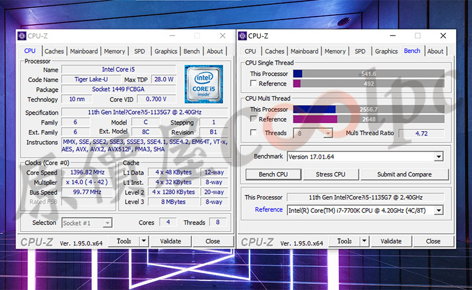Click single thread Reference bar 492

pos(369,83)
